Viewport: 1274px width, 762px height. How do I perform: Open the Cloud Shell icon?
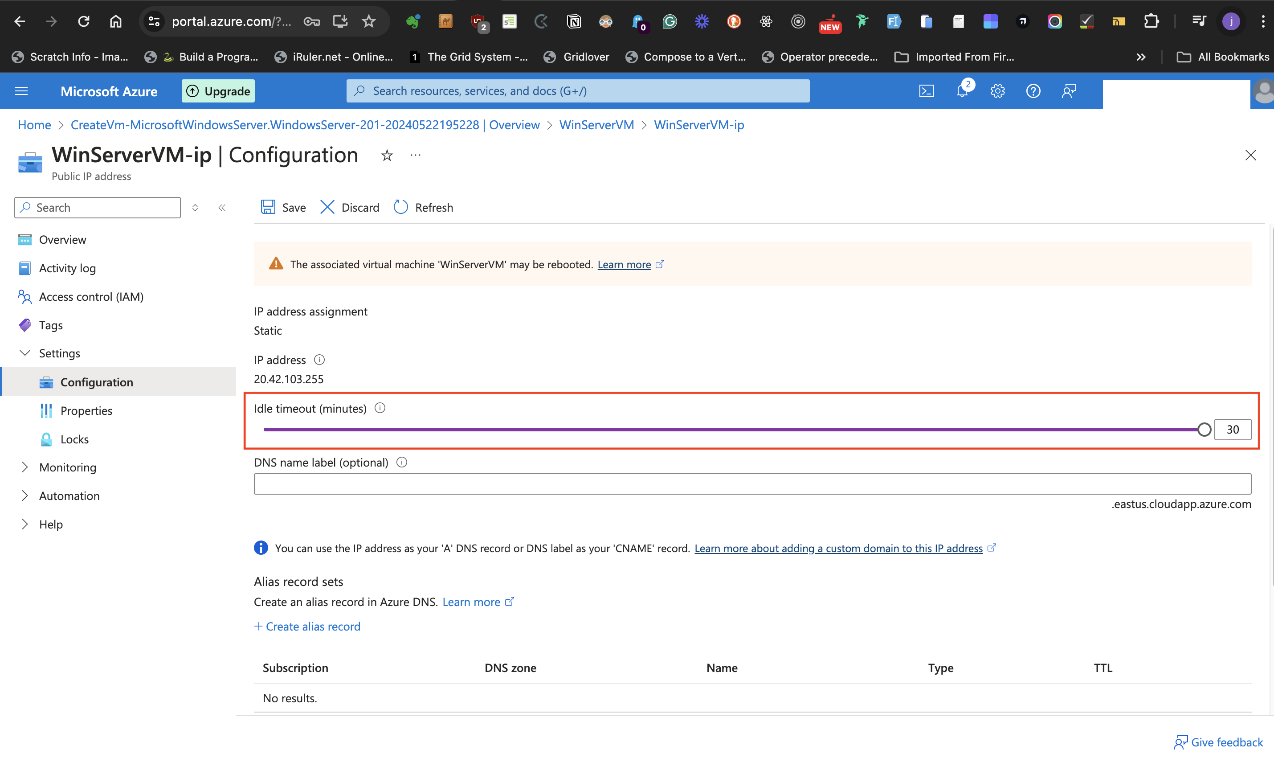pyautogui.click(x=926, y=91)
